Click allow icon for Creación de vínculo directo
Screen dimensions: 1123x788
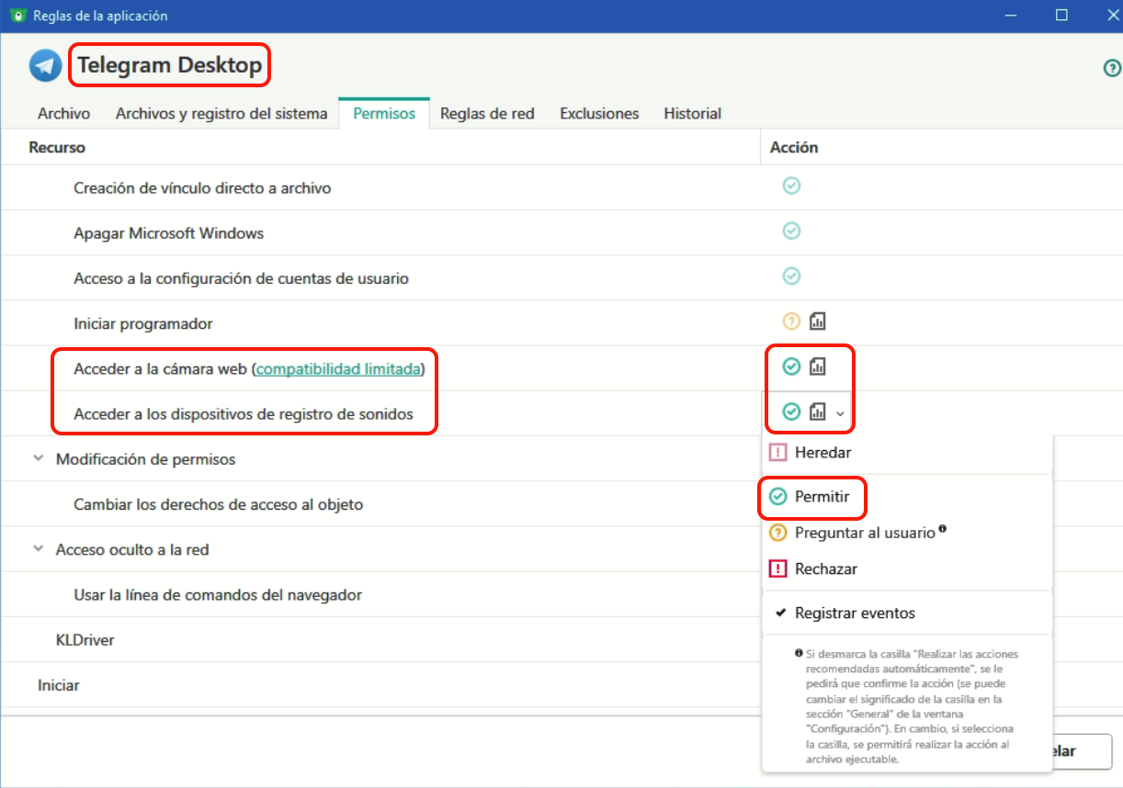click(x=791, y=186)
